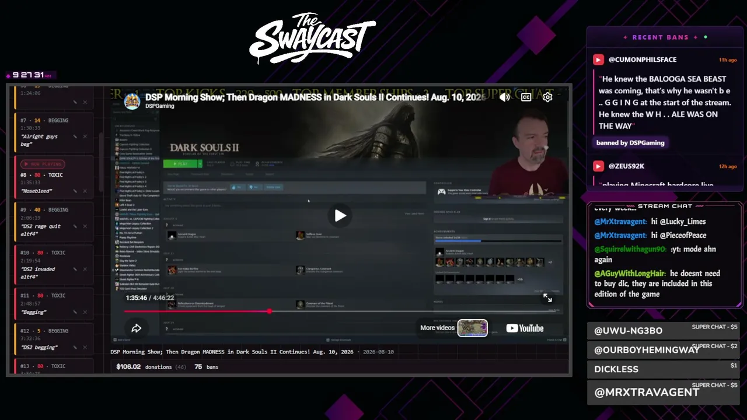747x420 pixels.
Task: Click the edit pencil icon on the Nosebleed clip
Action: (x=75, y=191)
